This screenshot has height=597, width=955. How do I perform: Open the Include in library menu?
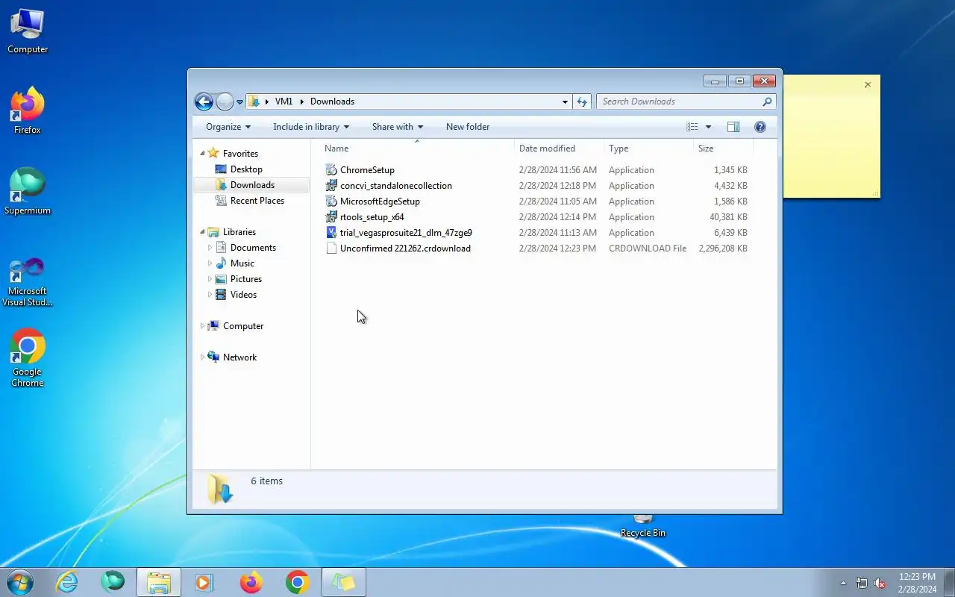pyautogui.click(x=311, y=127)
